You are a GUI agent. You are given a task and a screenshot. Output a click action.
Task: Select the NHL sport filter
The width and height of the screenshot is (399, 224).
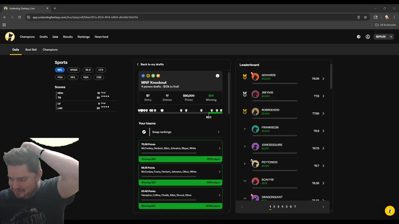tap(73, 77)
